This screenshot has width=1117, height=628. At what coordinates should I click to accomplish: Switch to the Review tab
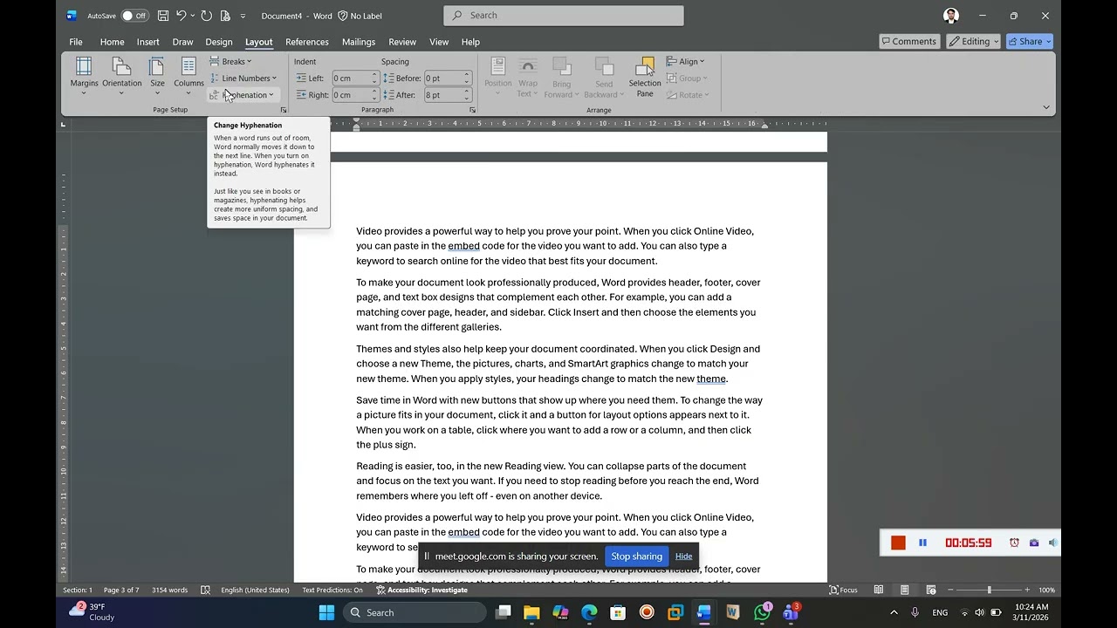point(402,42)
